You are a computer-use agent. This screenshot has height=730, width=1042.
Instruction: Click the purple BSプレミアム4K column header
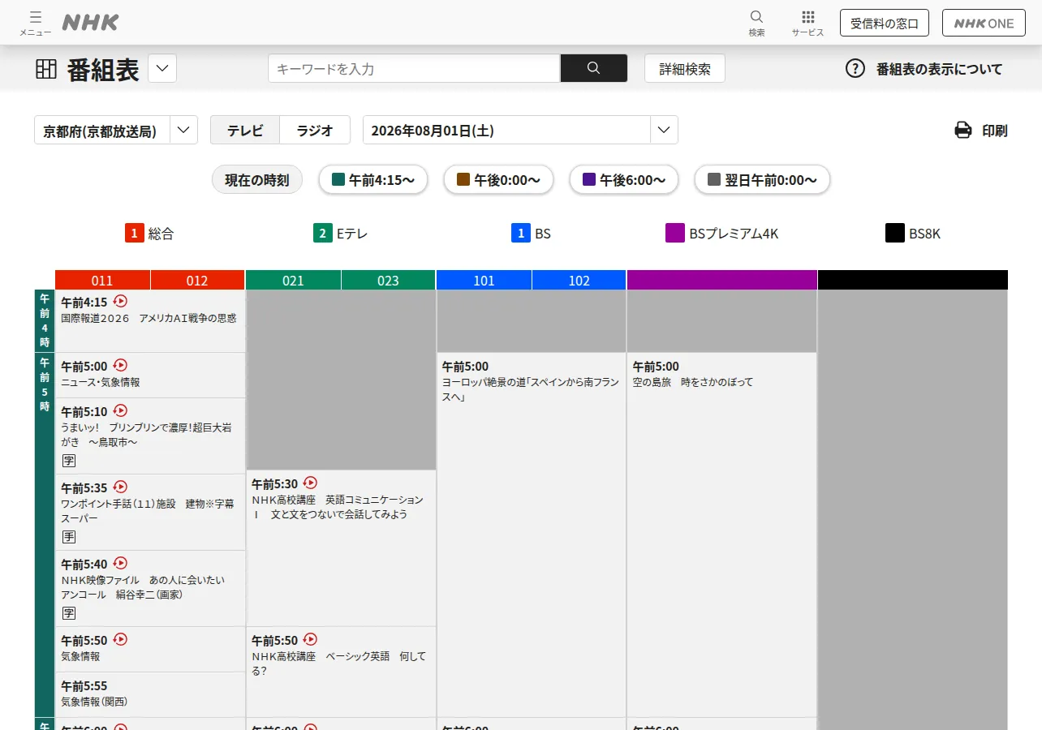tap(721, 280)
